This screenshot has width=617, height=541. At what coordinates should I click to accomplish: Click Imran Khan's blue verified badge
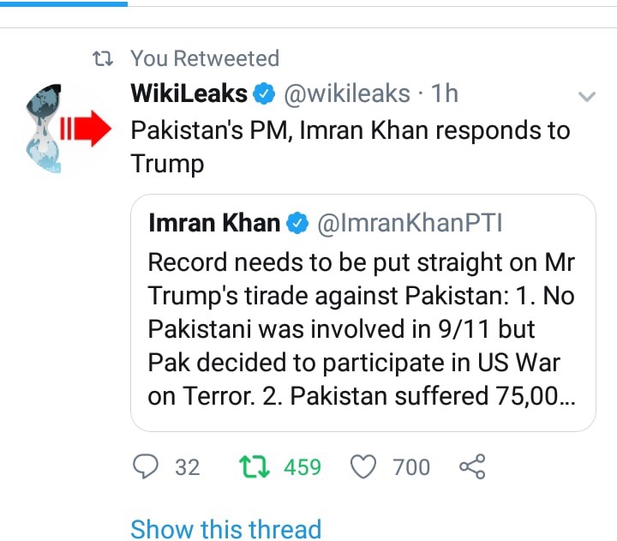pos(297,224)
